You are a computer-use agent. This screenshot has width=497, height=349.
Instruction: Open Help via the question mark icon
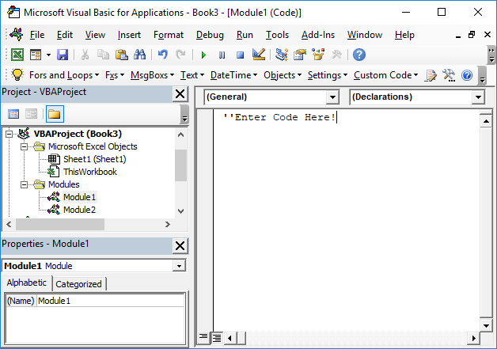click(359, 55)
